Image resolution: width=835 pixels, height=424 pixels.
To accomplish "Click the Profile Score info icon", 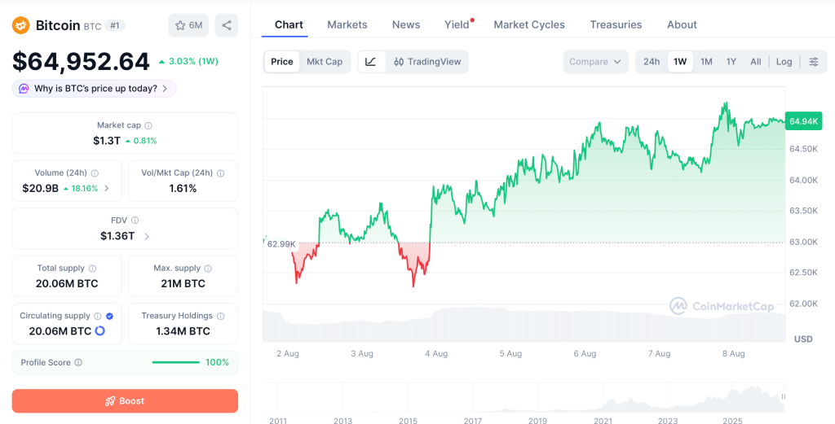I will tap(78, 362).
